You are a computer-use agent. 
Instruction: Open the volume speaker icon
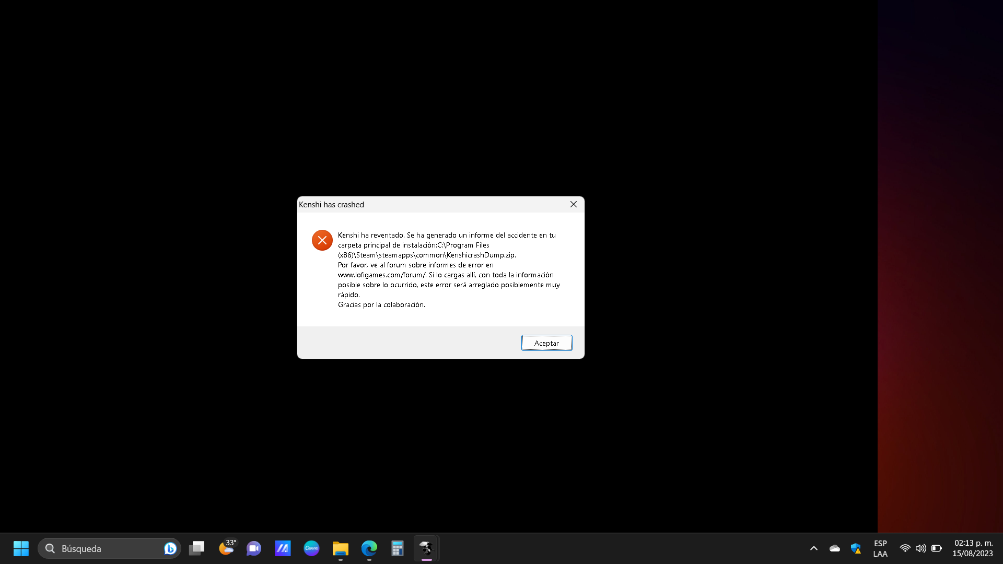(x=920, y=548)
